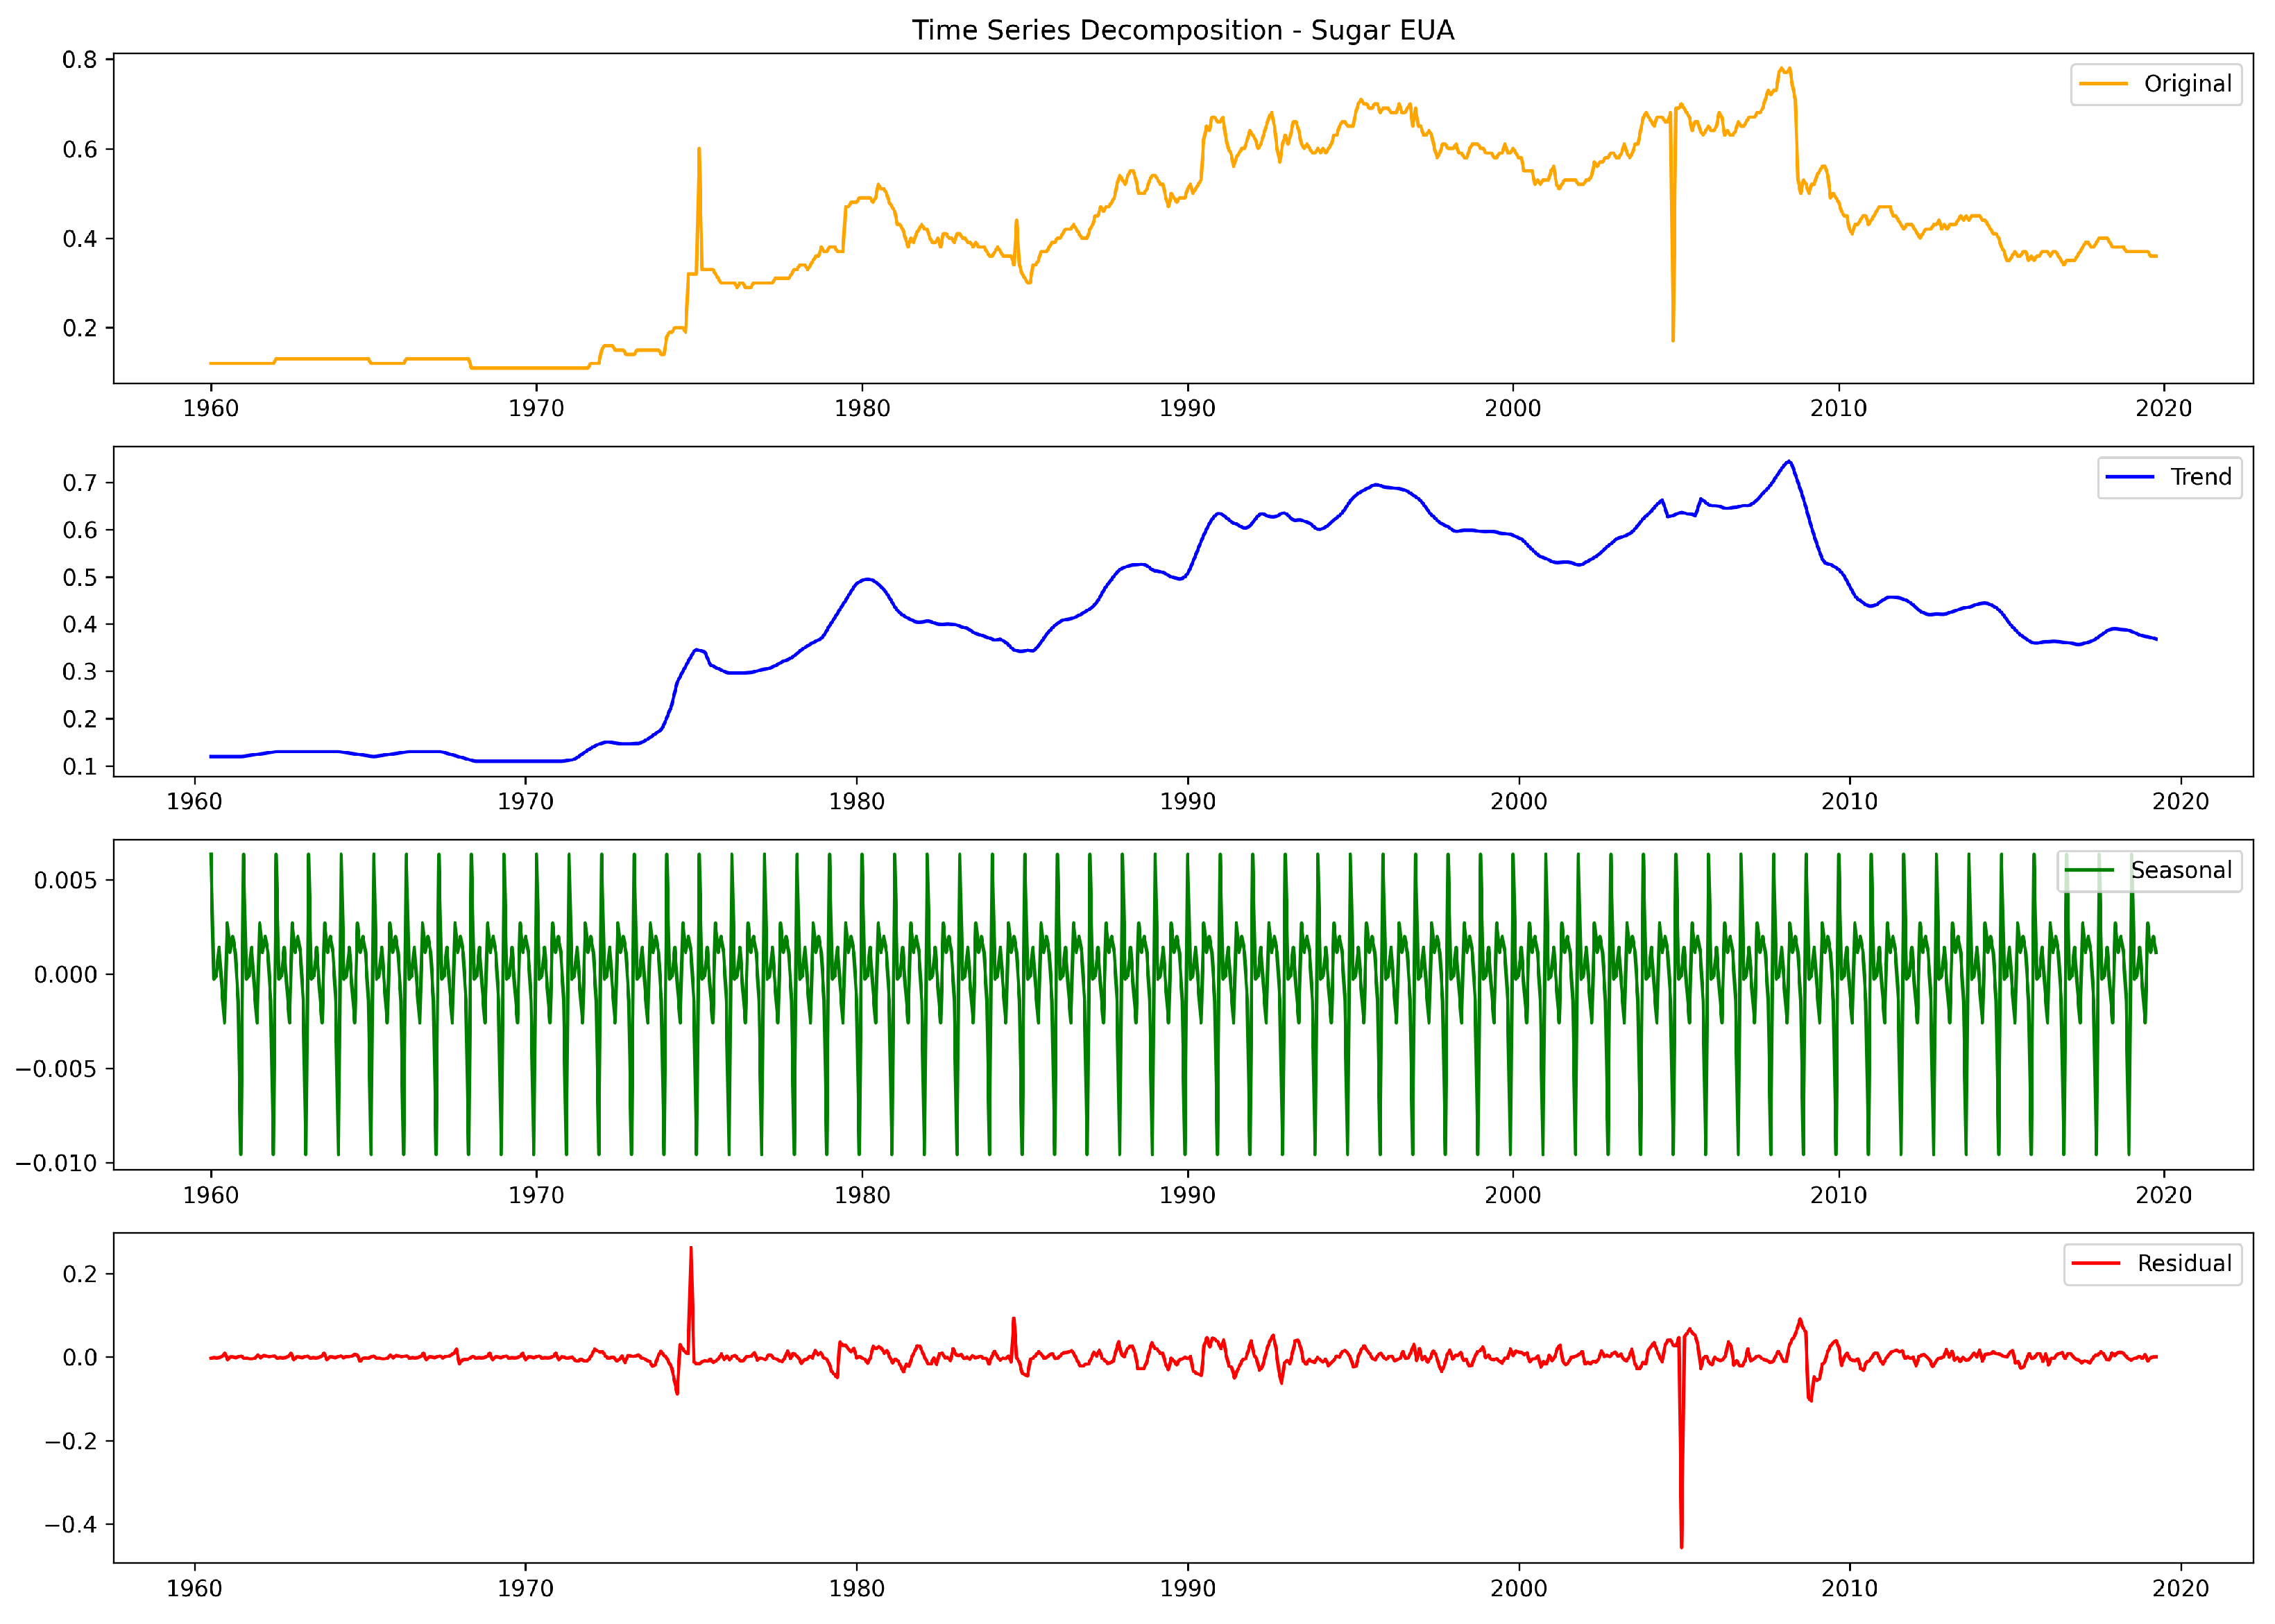Click the positive Residual spike near 1975
This screenshot has height=1624, width=2275.
[690, 1249]
